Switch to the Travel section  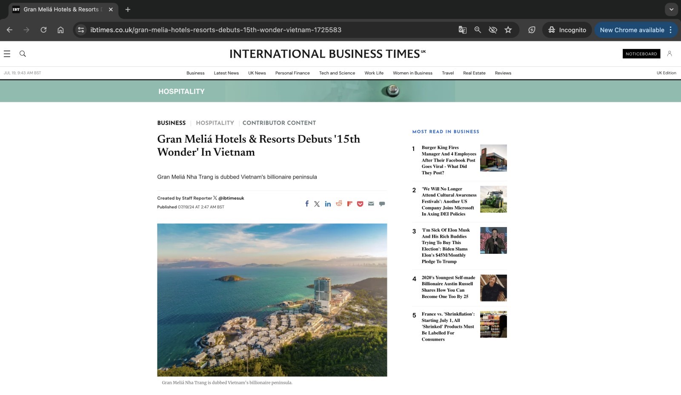click(447, 73)
